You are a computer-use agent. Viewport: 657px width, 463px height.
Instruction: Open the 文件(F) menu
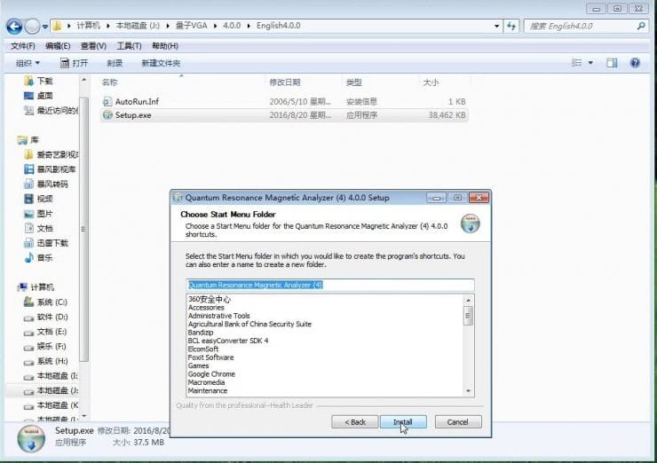[22, 46]
